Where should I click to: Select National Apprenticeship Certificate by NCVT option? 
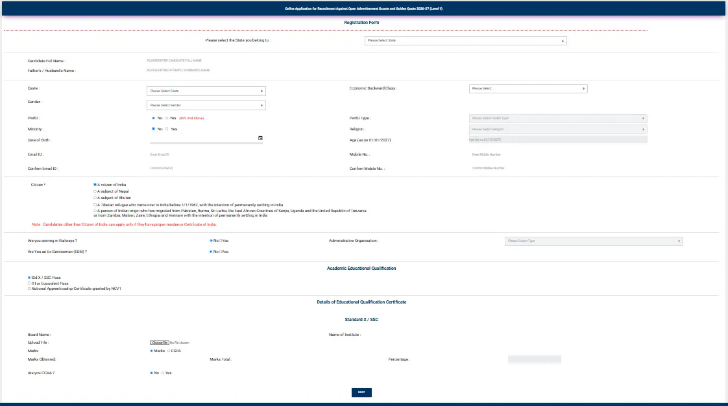pos(29,289)
